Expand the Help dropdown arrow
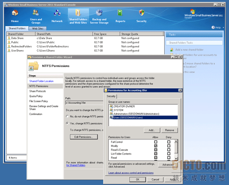This screenshot has width=229, height=185. pos(223,27)
